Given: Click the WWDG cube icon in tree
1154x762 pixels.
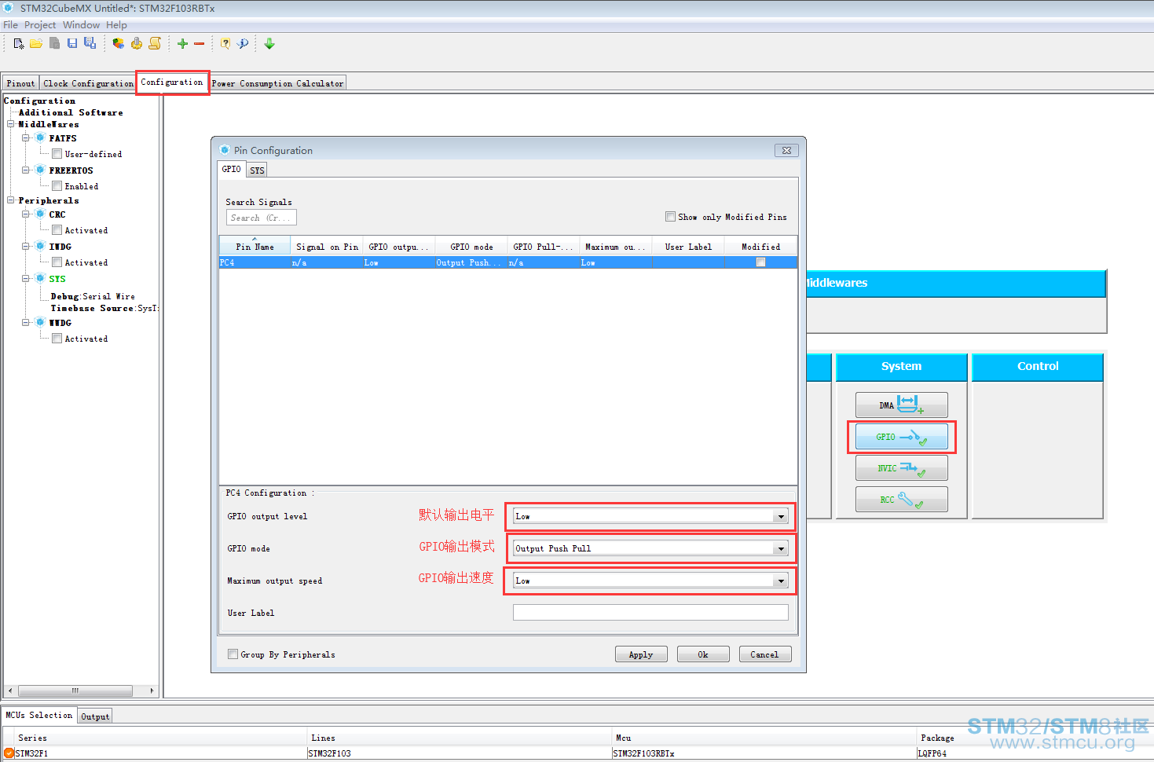Looking at the screenshot, I should coord(40,322).
